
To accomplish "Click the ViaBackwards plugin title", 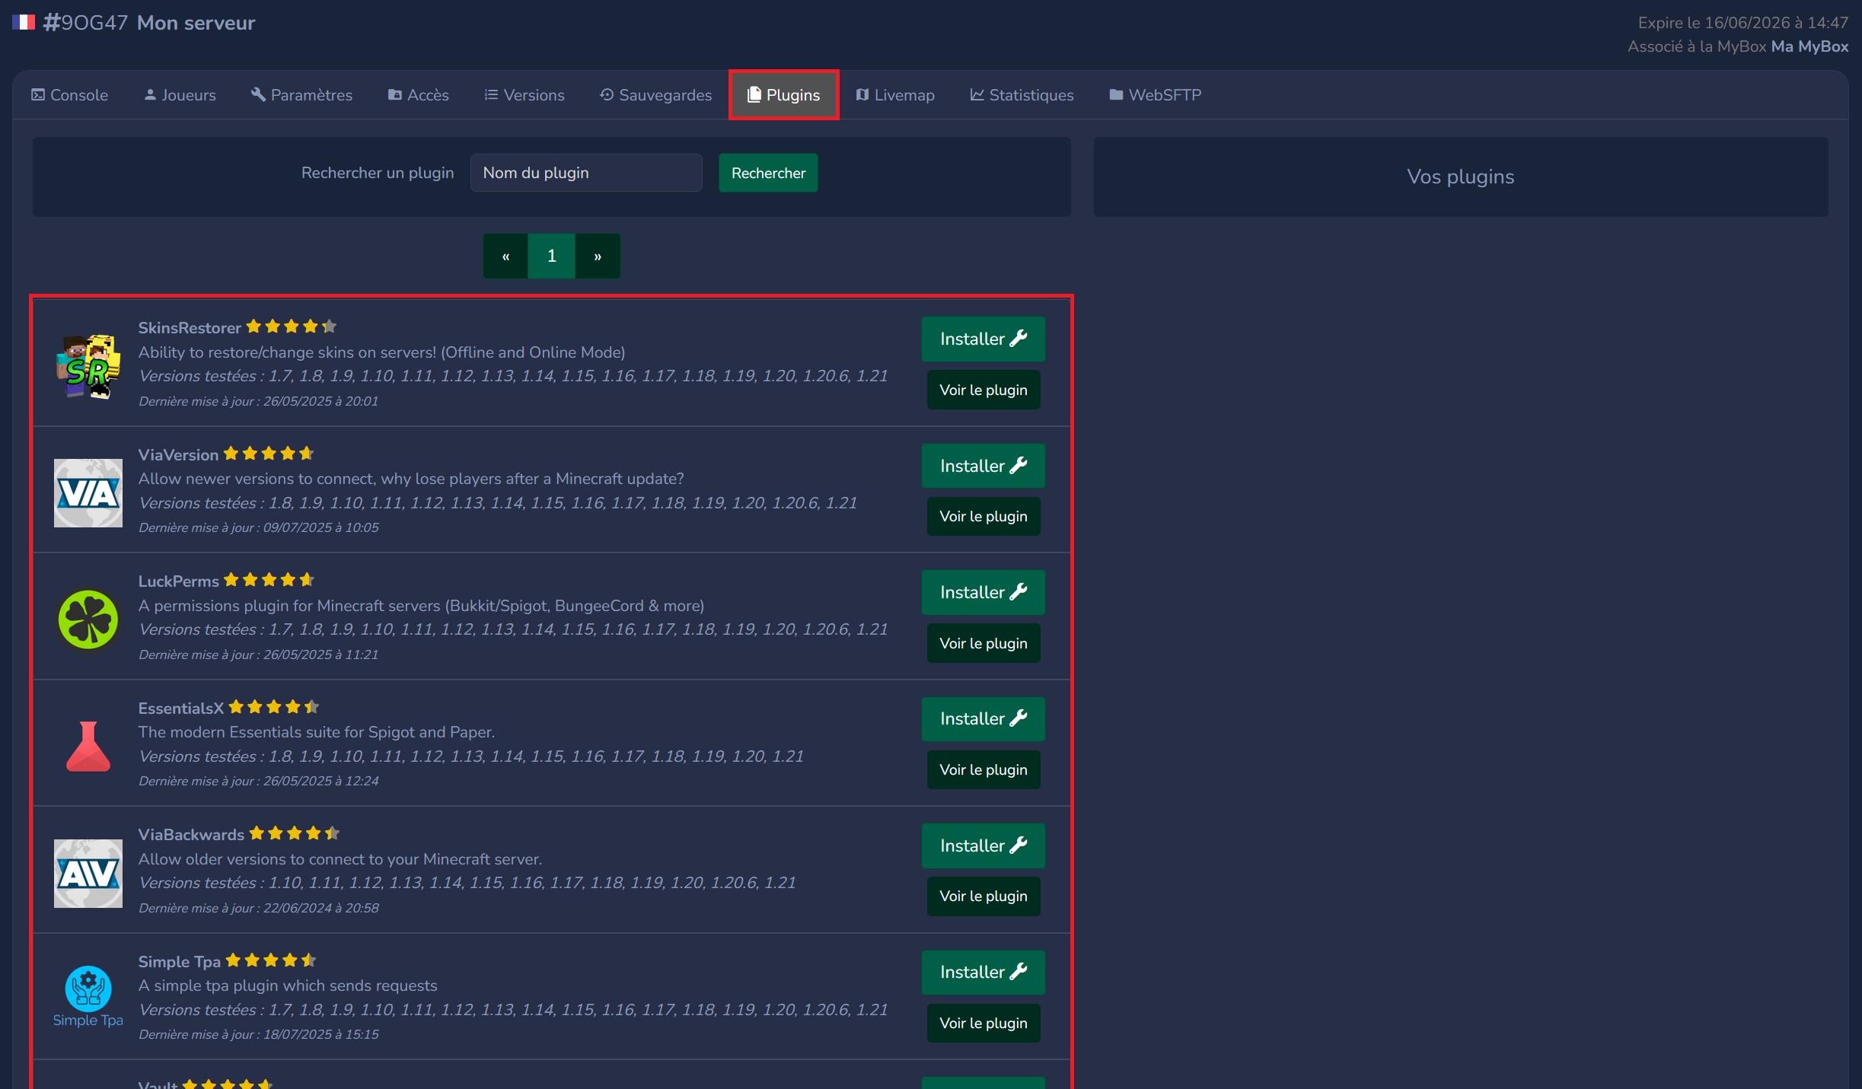I will coord(191,835).
